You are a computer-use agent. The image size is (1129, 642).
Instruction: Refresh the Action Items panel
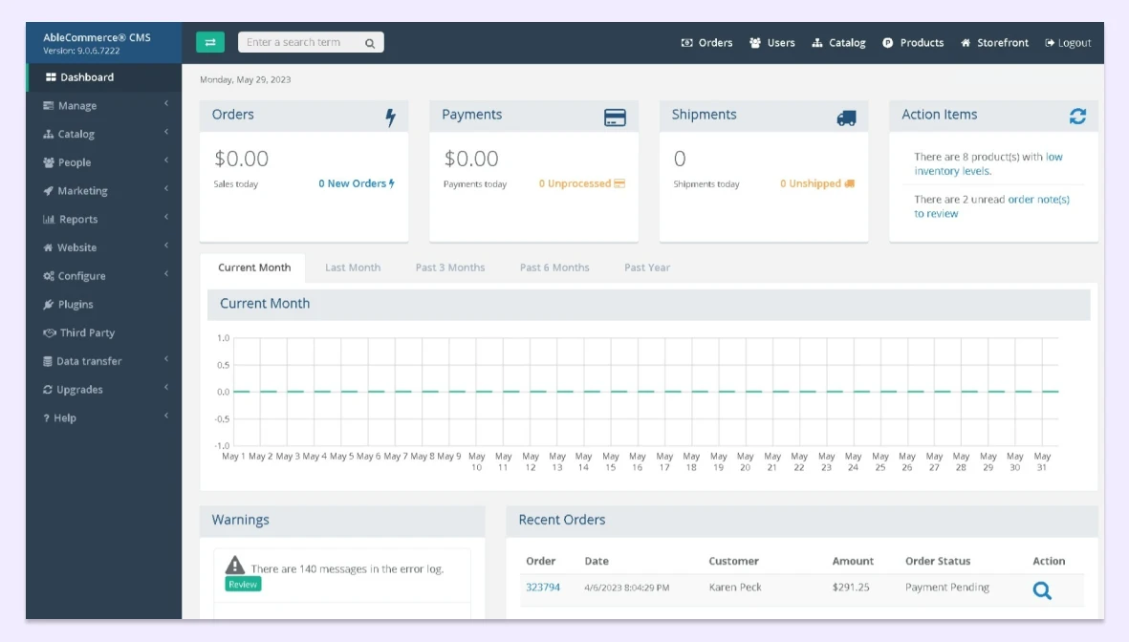point(1078,114)
